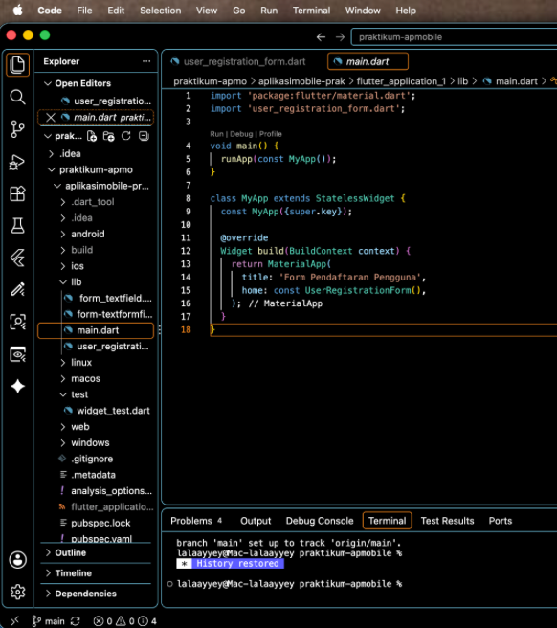The height and width of the screenshot is (628, 557).
Task: Open the Problems panel tab
Action: click(x=196, y=521)
